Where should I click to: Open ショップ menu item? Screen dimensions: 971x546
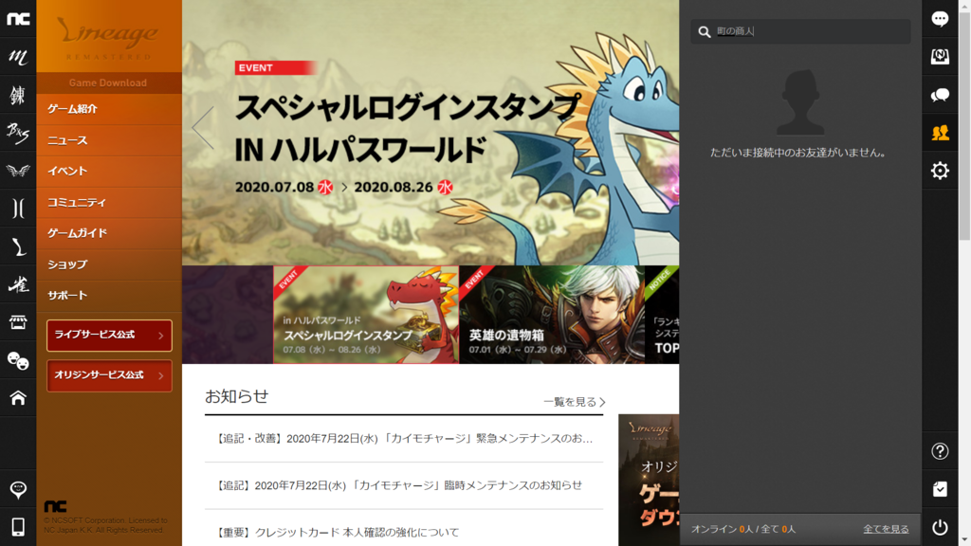tap(109, 264)
